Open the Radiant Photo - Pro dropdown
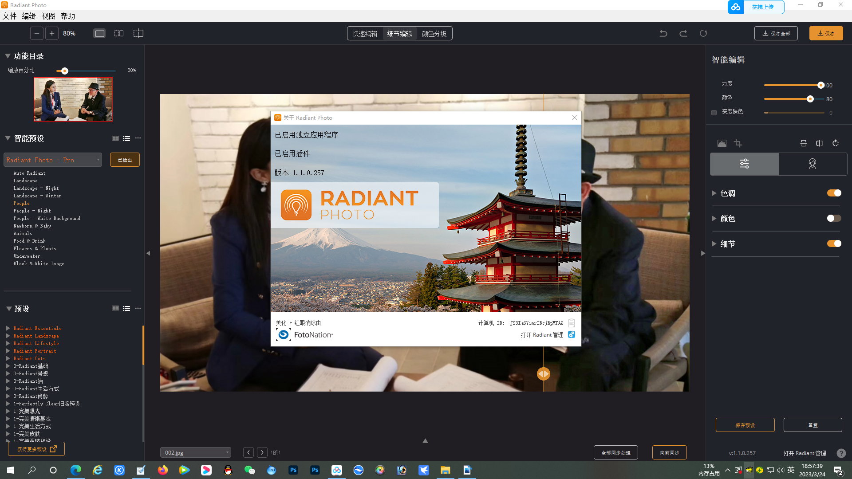 53,160
